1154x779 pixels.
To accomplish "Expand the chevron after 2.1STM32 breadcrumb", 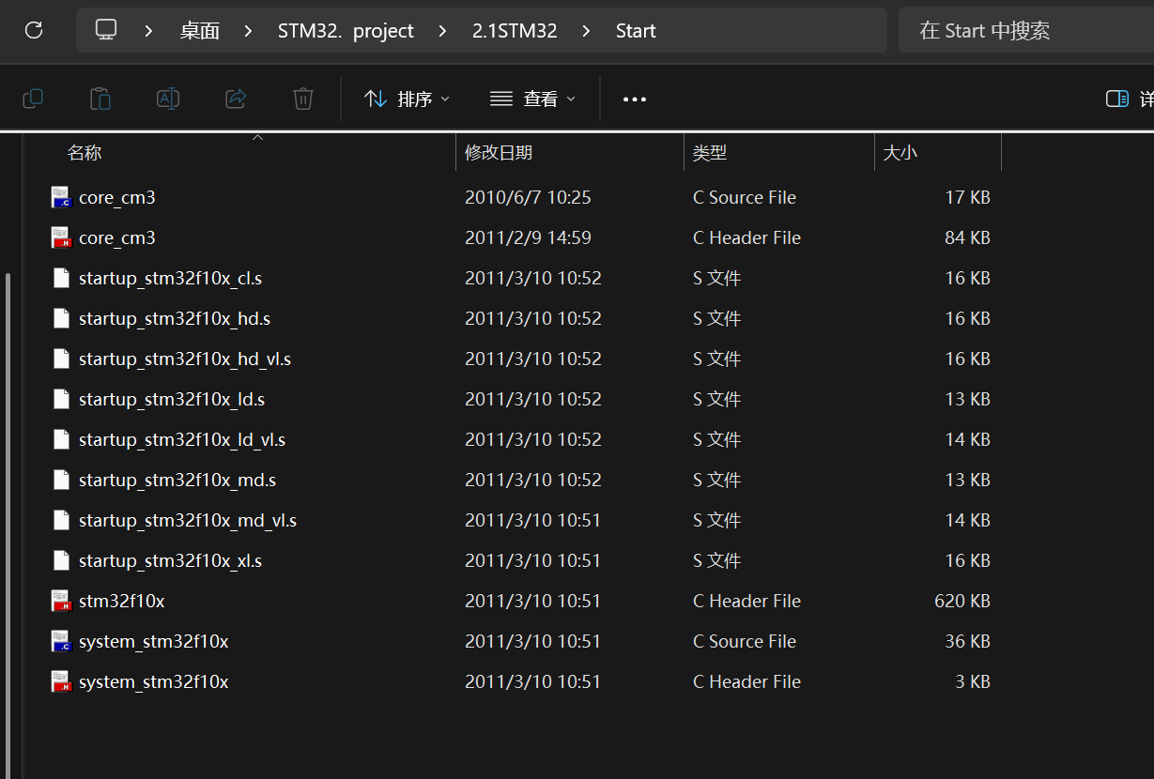I will [x=587, y=31].
